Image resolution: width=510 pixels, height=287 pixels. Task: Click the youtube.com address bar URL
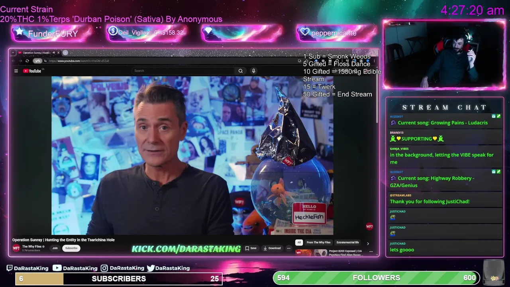pyautogui.click(x=79, y=61)
